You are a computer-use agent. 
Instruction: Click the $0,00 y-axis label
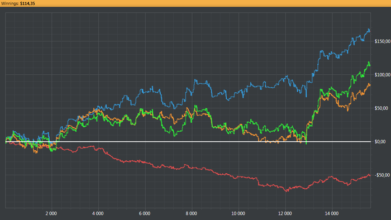[380, 141]
